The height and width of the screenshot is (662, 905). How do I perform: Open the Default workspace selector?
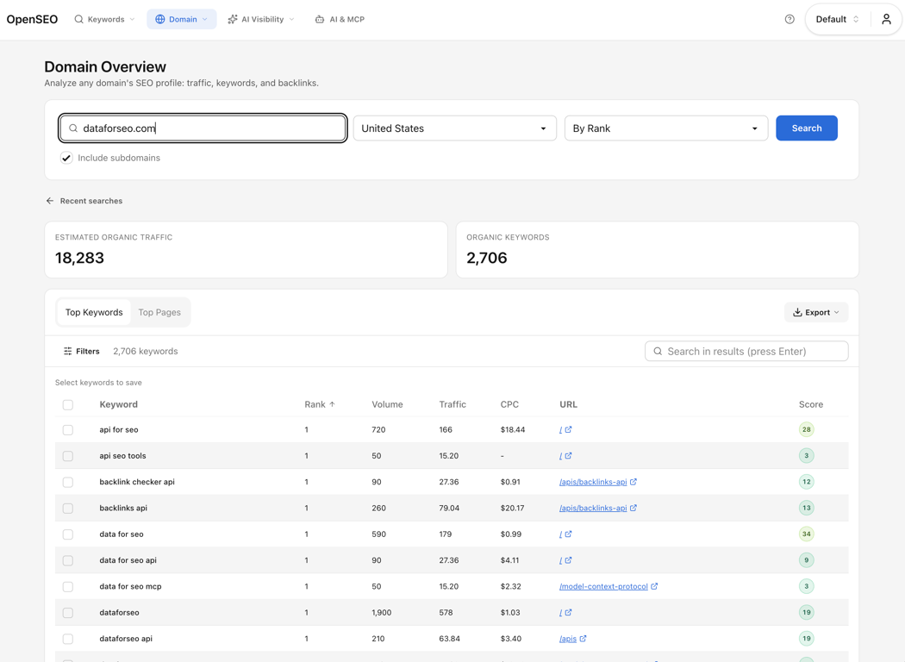(837, 19)
